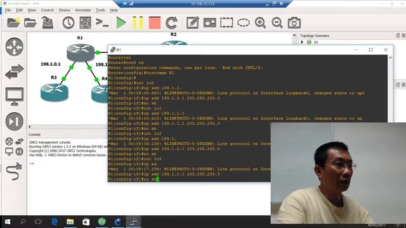Image resolution: width=406 pixels, height=228 pixels.
Task: Click the Topology Summary panel title
Action: (315, 35)
